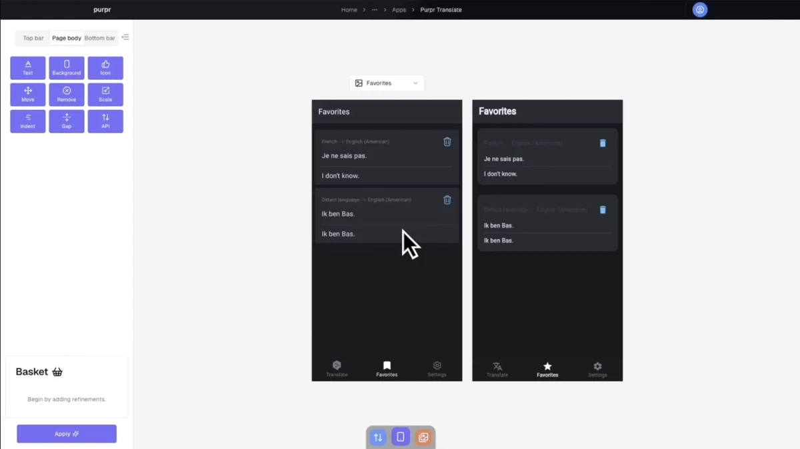
Task: Switch to the Page body tab
Action: click(67, 38)
